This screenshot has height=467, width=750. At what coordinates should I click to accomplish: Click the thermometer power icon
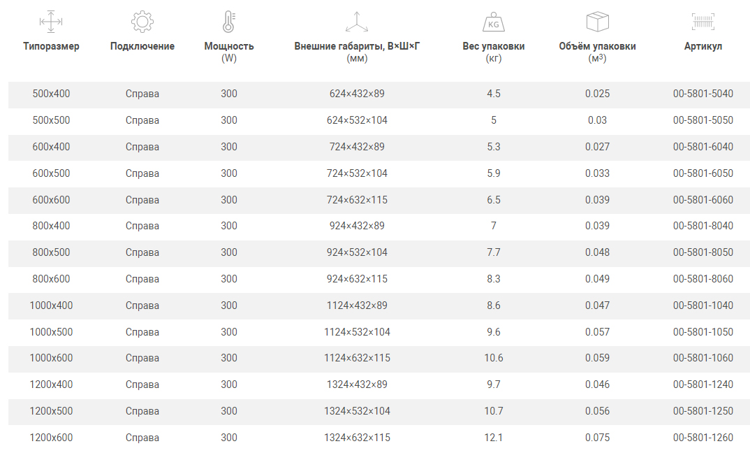(x=229, y=22)
